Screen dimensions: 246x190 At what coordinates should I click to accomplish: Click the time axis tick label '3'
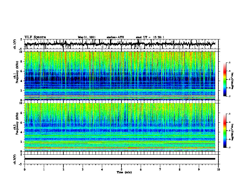(83, 170)
